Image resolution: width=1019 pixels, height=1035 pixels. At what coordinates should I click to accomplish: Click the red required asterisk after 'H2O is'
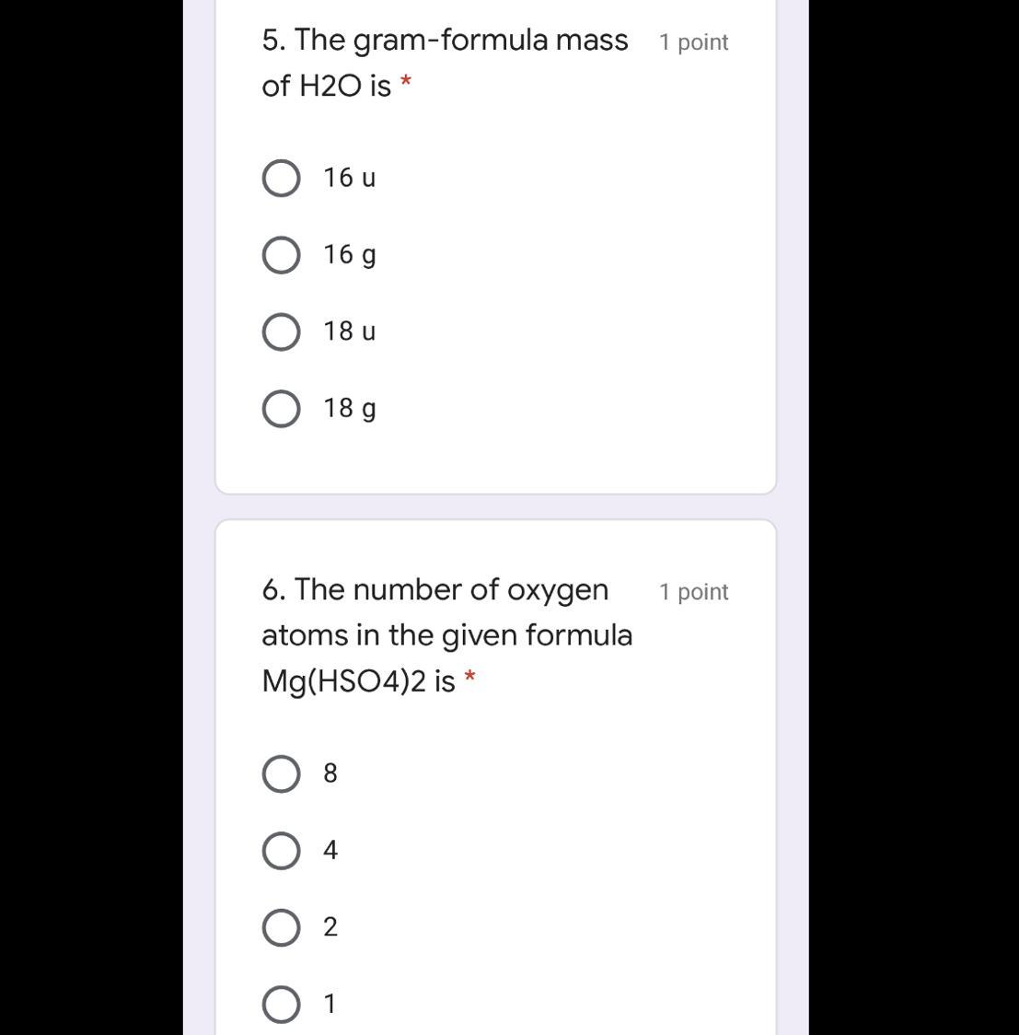tap(406, 86)
